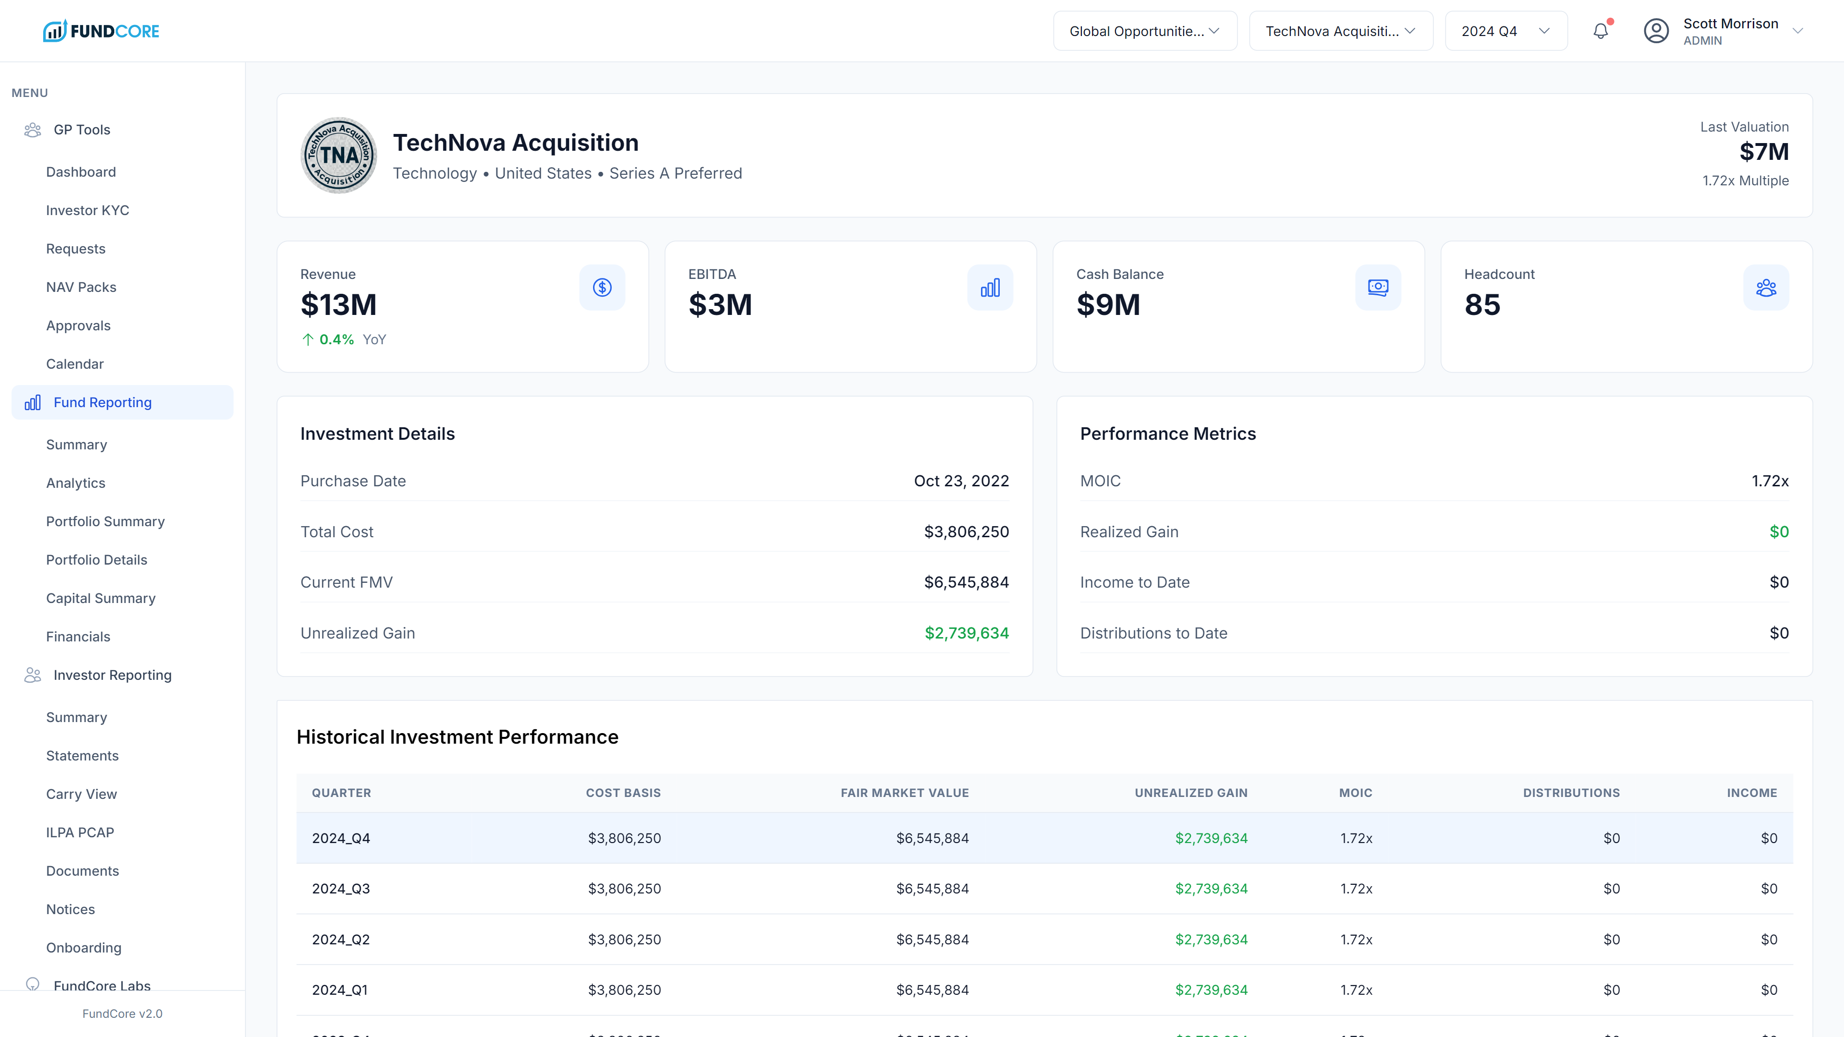1844x1037 pixels.
Task: Open Investor KYC
Action: pos(87,210)
